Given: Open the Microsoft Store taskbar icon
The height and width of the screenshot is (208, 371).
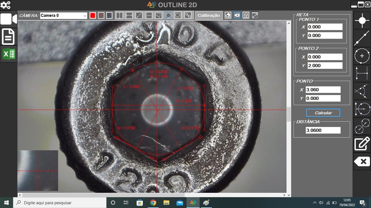Looking at the screenshot, I should point(140,203).
